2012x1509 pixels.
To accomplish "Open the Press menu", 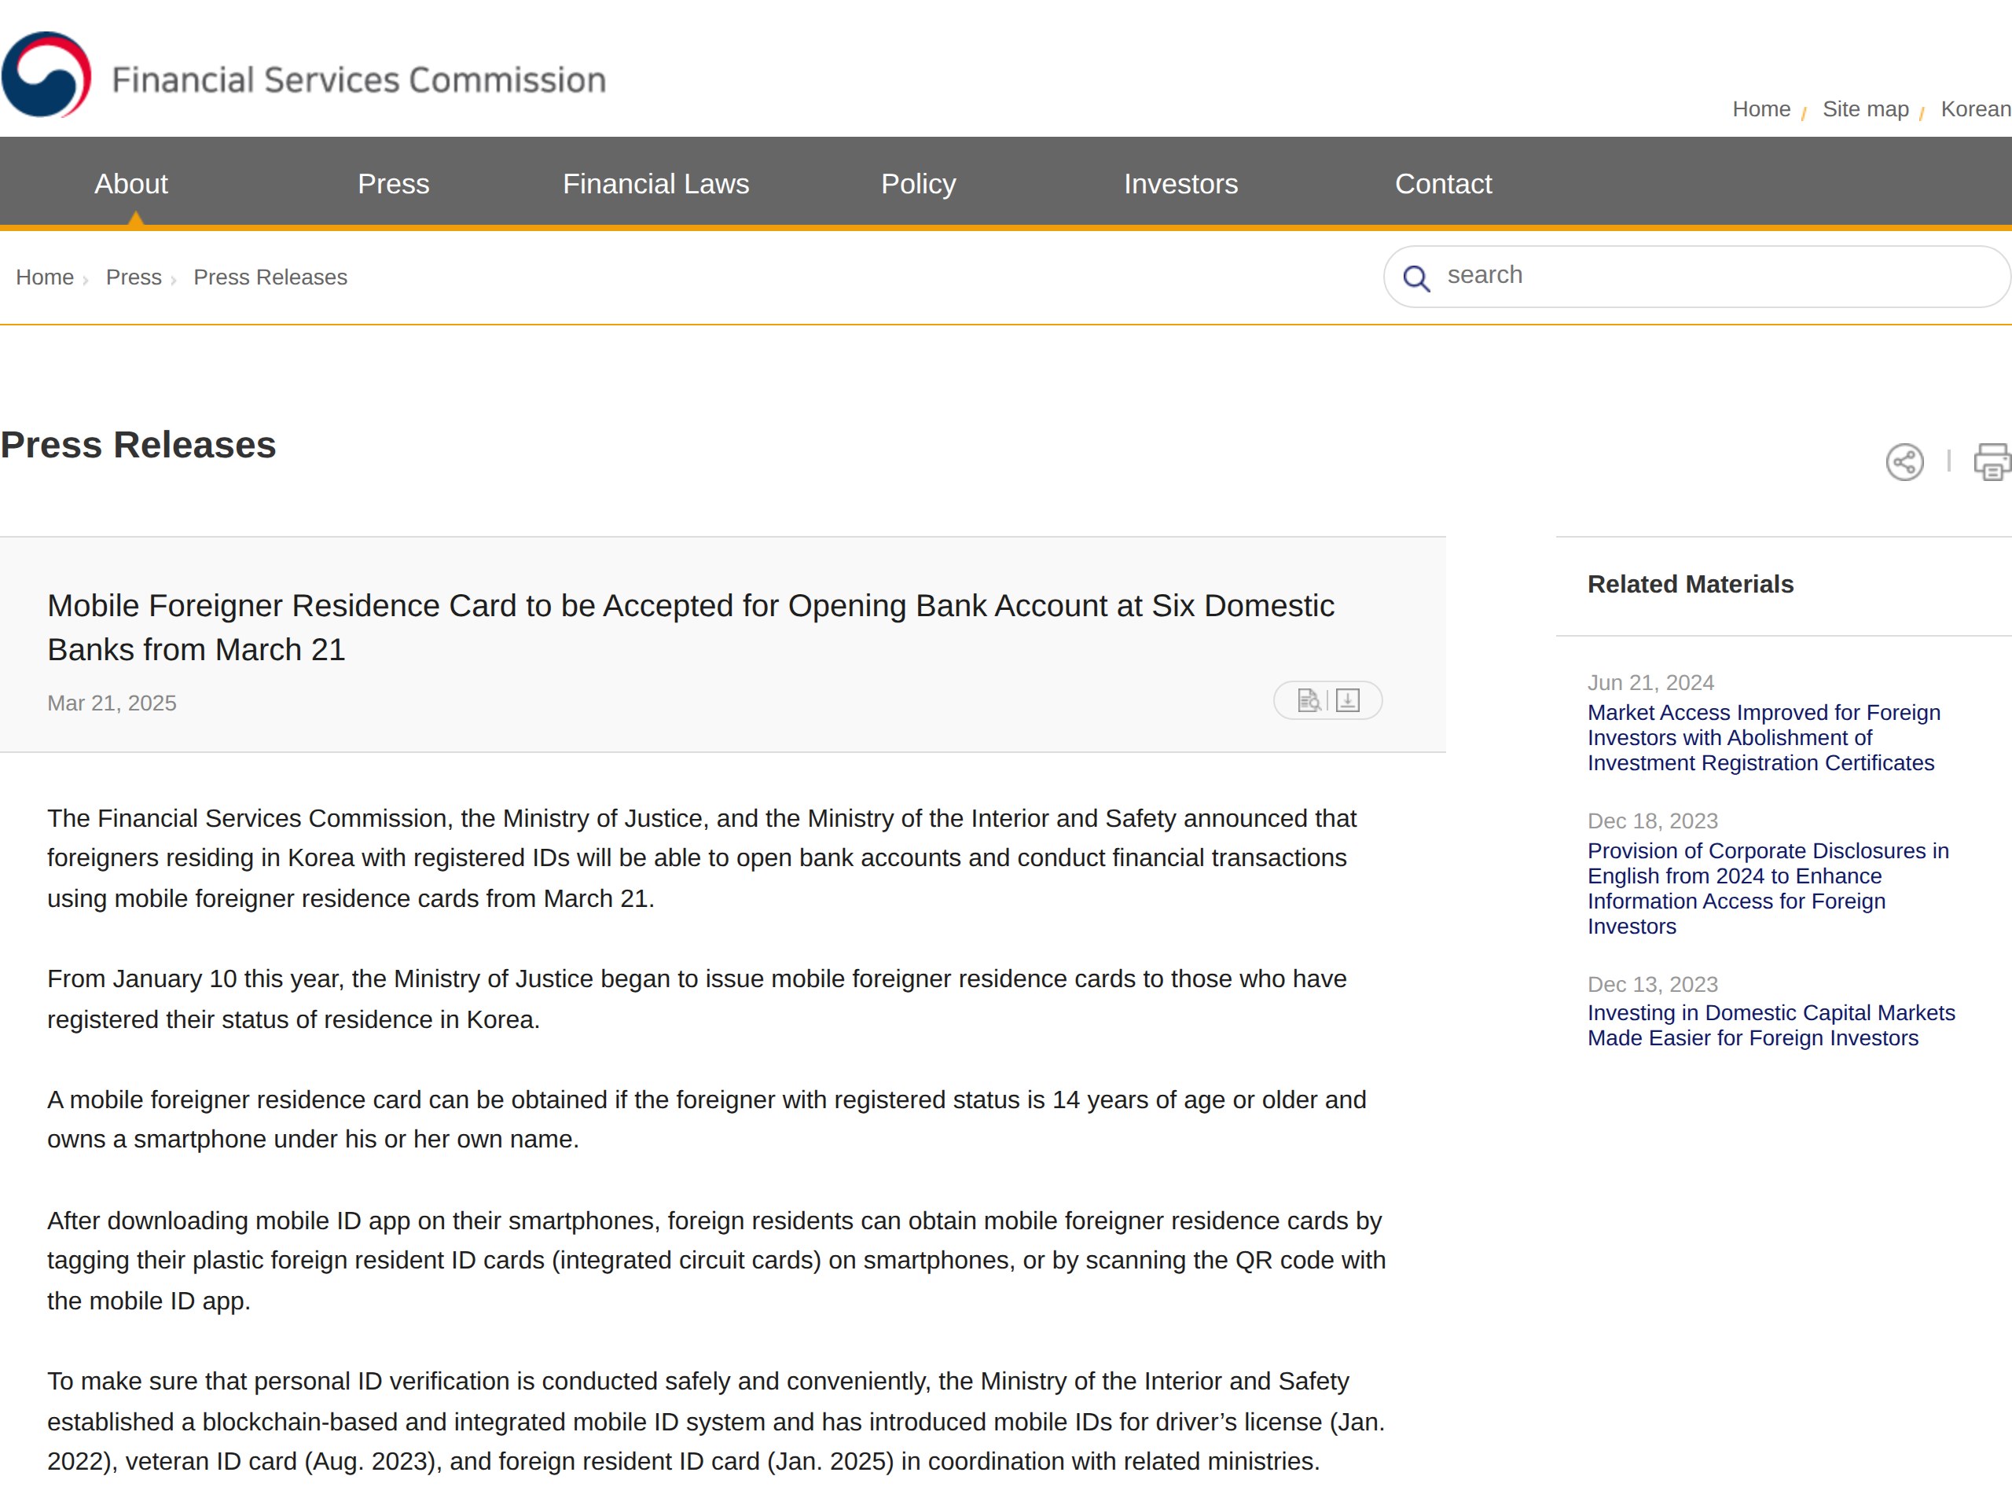I will [393, 184].
